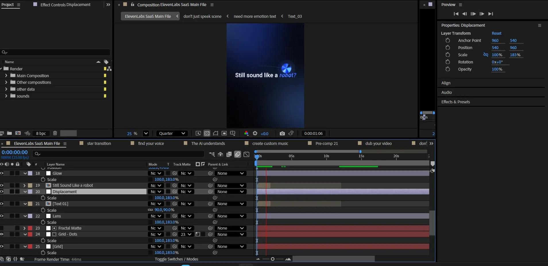Click the delete trash icon in Project panel
The height and width of the screenshot is (266, 548).
click(x=55, y=133)
